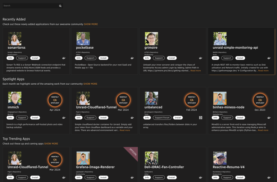
Task: Click the pocketbase app avatar image
Action: 83,39
